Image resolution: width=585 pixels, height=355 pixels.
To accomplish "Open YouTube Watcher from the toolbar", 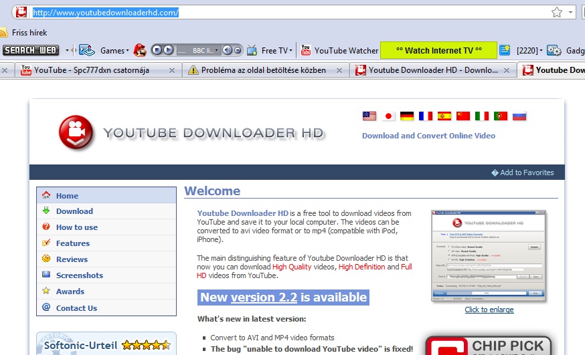I will pos(346,50).
